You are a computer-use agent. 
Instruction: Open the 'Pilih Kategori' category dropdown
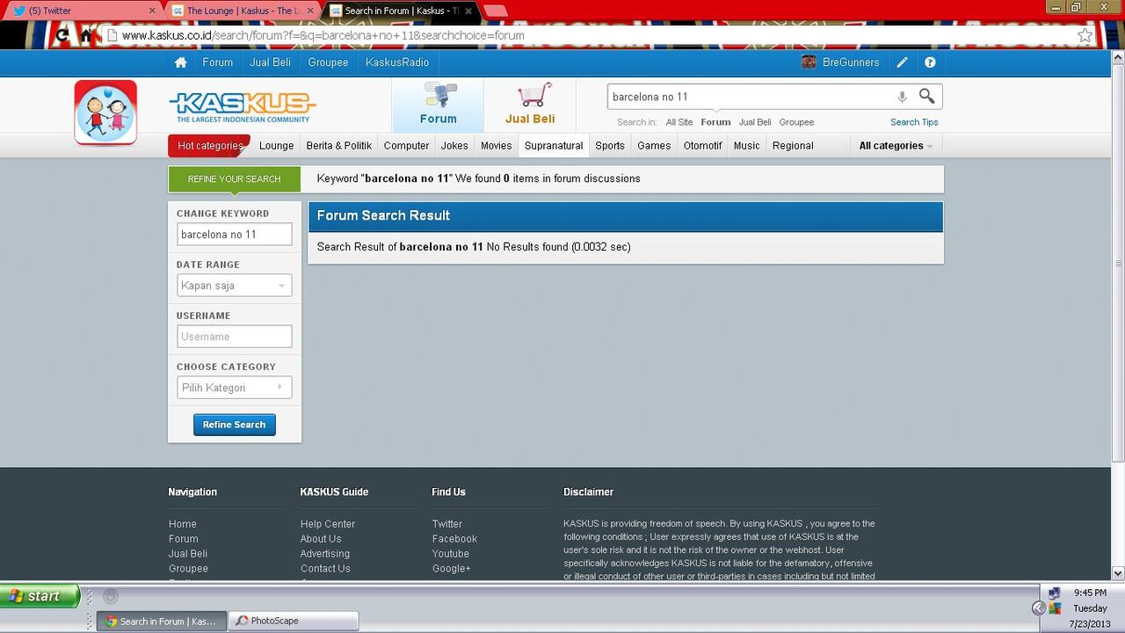tap(234, 388)
